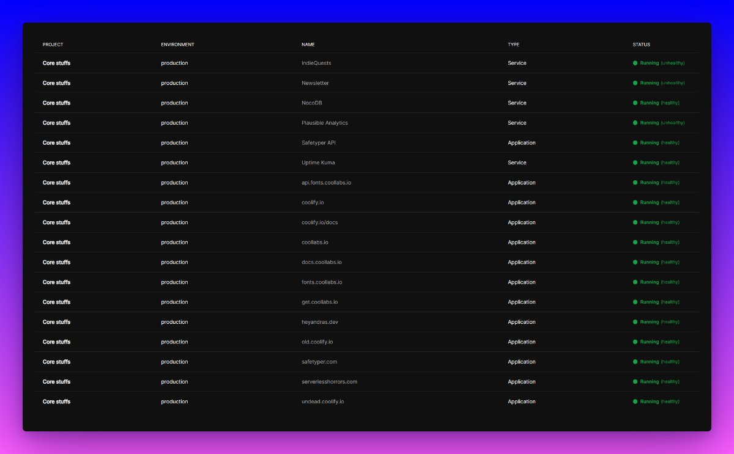Image resolution: width=734 pixels, height=454 pixels.
Task: Select the coolify.io/docs name cell
Action: click(x=319, y=222)
